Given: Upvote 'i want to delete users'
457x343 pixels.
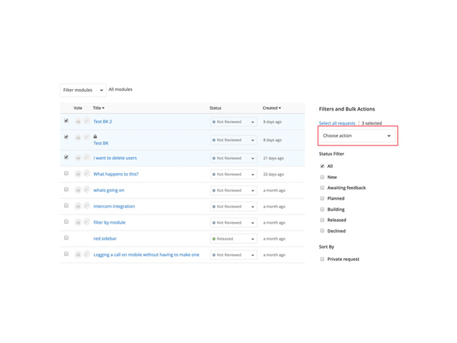Looking at the screenshot, I should coord(78,158).
